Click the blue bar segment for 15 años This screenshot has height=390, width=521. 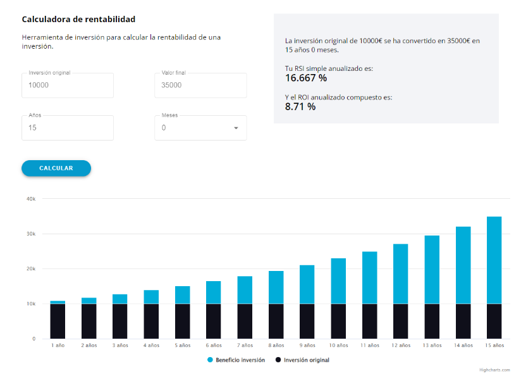tap(494, 260)
